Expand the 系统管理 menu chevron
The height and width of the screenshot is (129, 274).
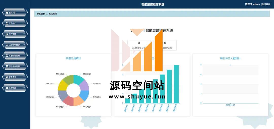point(24,88)
